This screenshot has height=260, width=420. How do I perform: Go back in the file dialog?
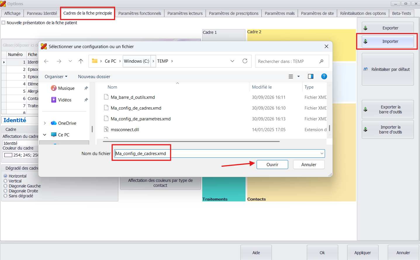click(x=46, y=61)
